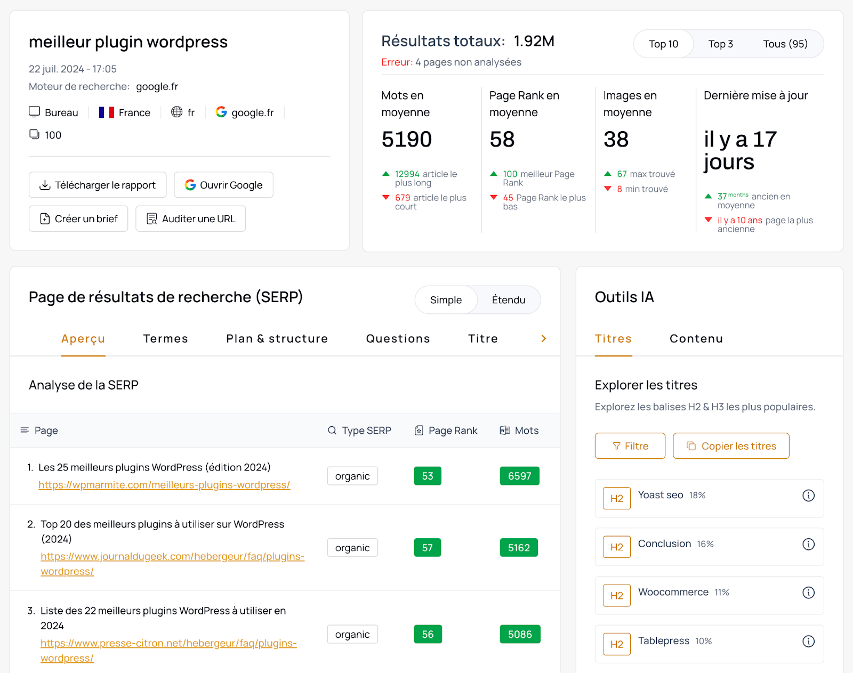Click the info icon beside Yoast seo
The height and width of the screenshot is (673, 853).
click(x=808, y=495)
